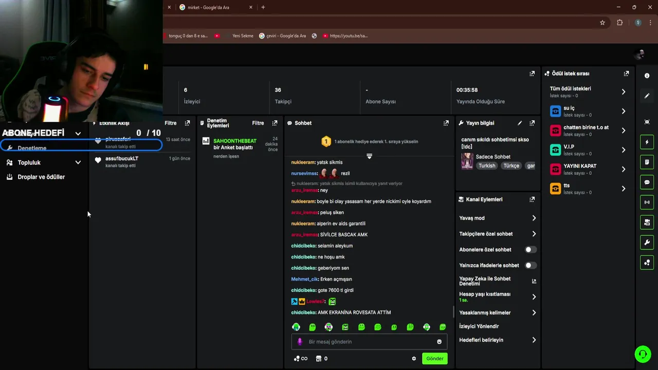The width and height of the screenshot is (658, 370).
Task: Bookmark this page with the star icon
Action: click(x=602, y=23)
